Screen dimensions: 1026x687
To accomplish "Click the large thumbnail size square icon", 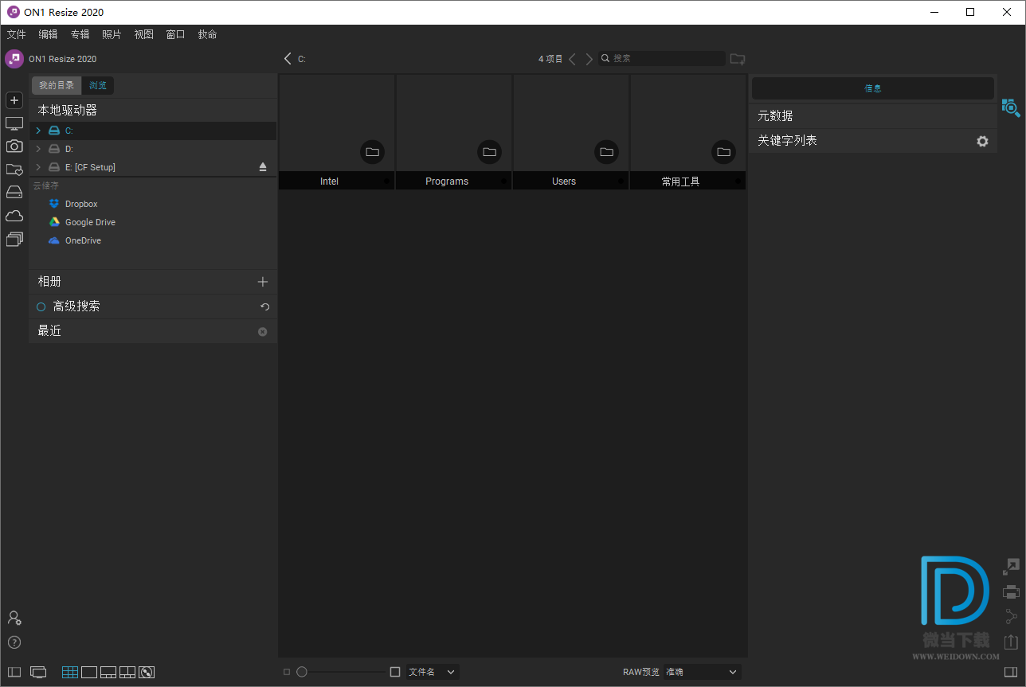I will click(395, 672).
